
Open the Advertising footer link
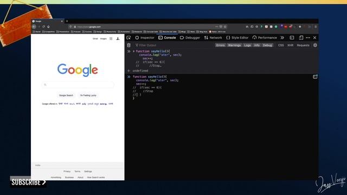[56, 177]
